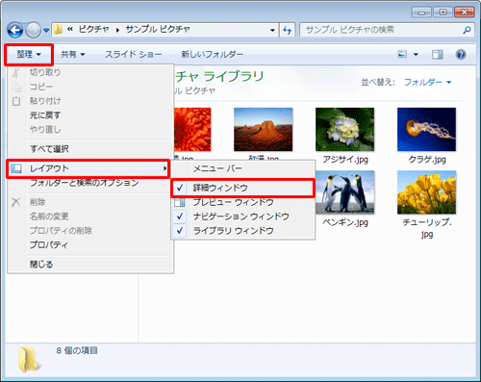Click the change view icon
Screen dimensions: 481x382
(x=402, y=54)
